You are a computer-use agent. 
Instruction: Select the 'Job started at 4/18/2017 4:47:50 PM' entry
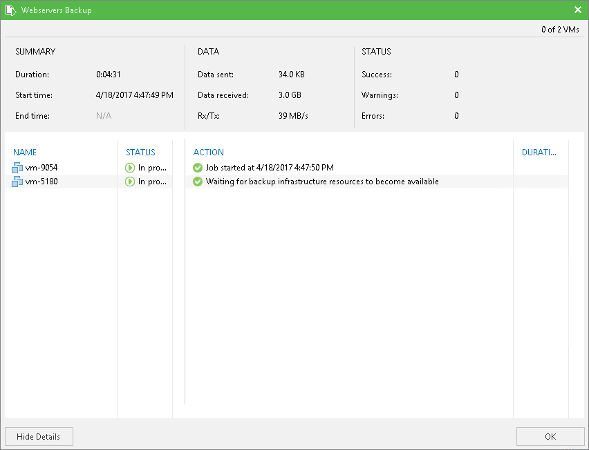[x=270, y=168]
